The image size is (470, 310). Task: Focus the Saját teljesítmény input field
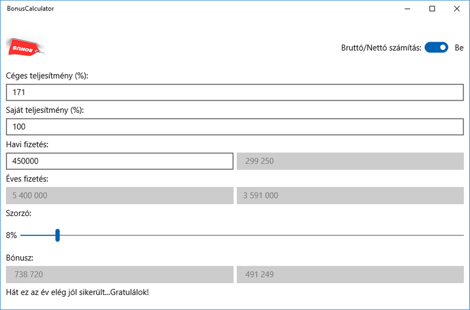tap(235, 127)
